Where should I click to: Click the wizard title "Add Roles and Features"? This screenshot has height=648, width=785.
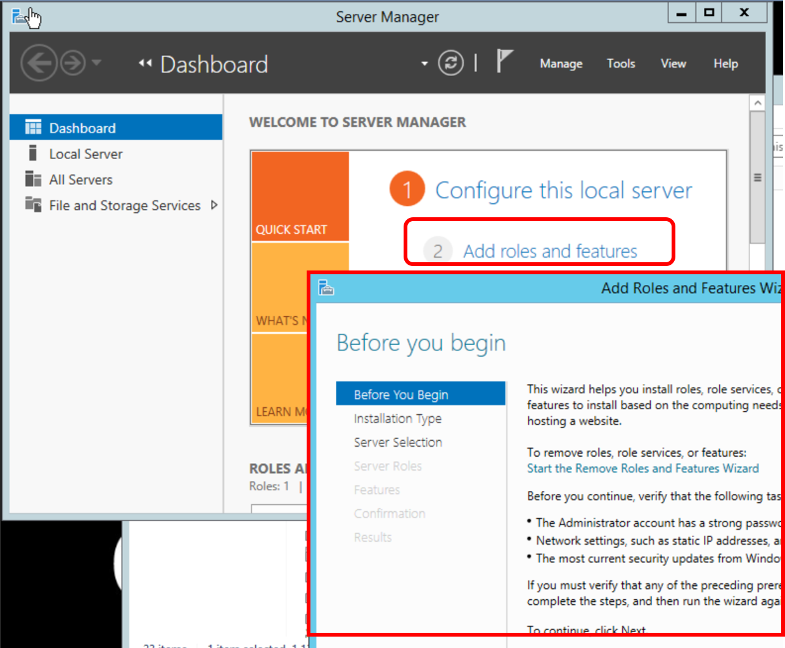point(679,288)
